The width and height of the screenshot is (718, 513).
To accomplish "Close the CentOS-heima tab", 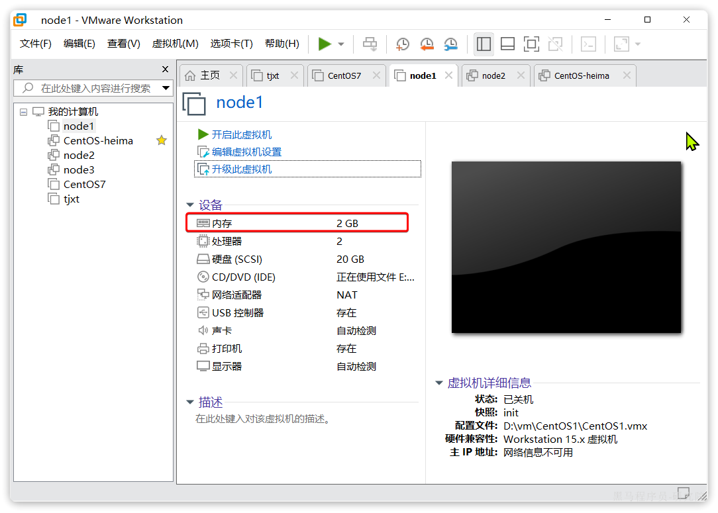I will 627,75.
